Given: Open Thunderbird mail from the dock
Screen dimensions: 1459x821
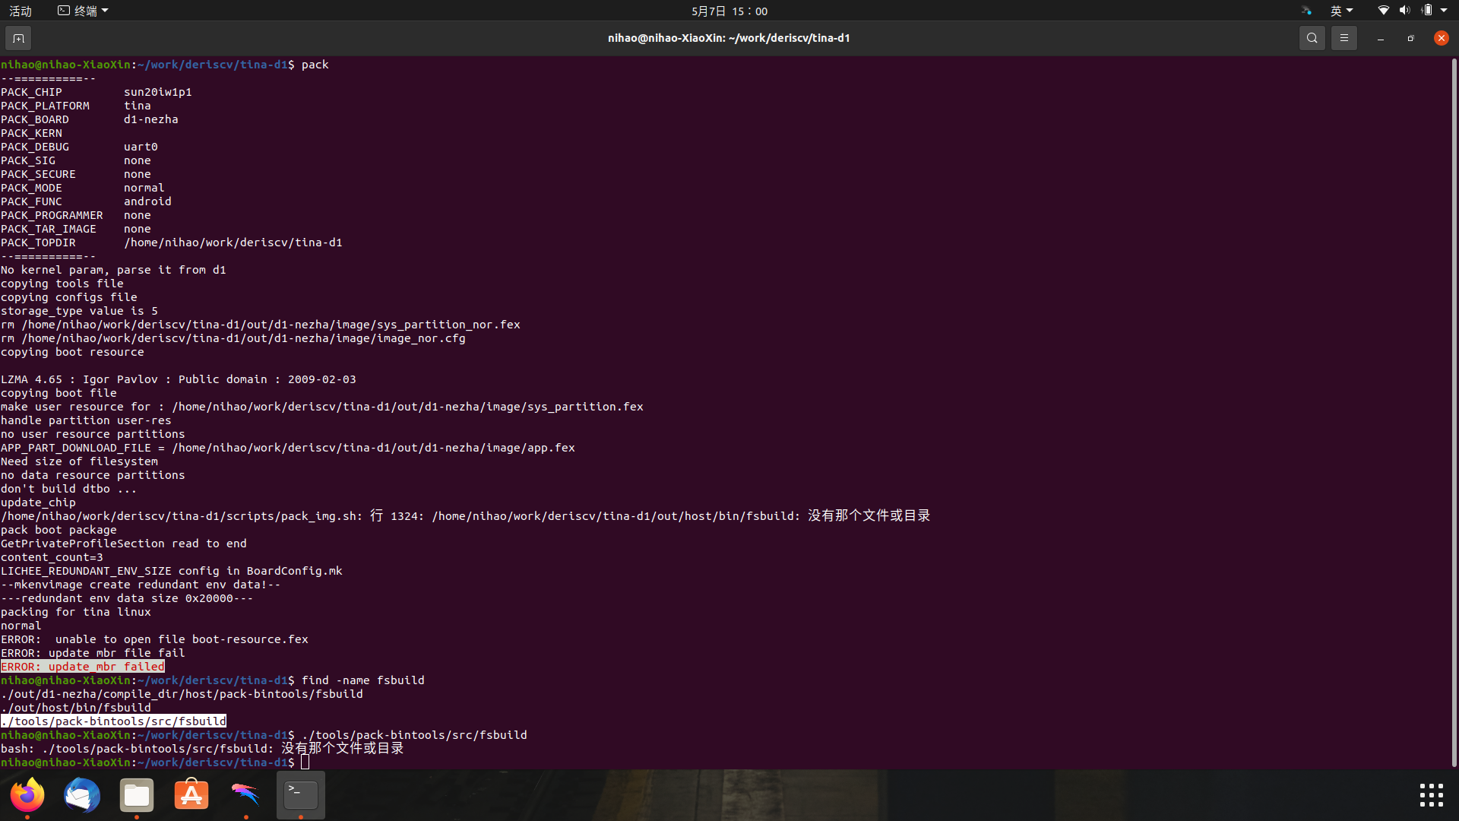Looking at the screenshot, I should (82, 795).
